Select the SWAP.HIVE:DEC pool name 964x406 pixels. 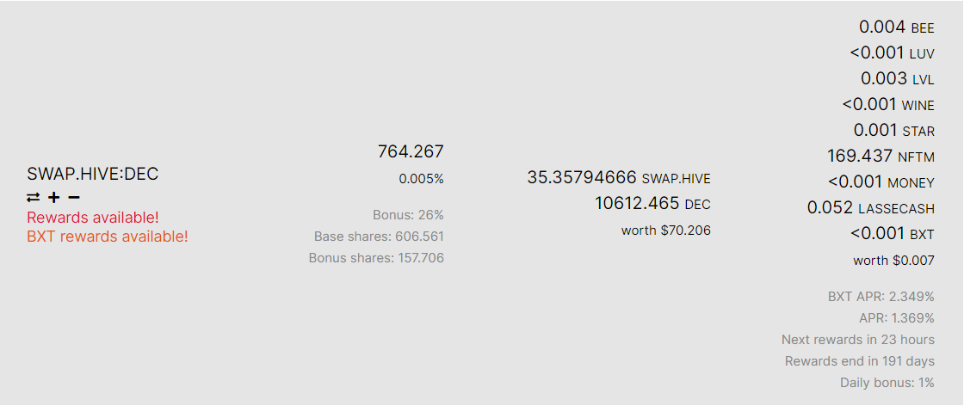92,174
